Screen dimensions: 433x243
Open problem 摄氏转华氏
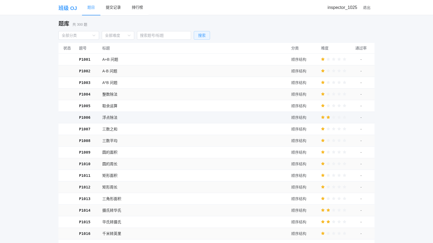(x=112, y=210)
